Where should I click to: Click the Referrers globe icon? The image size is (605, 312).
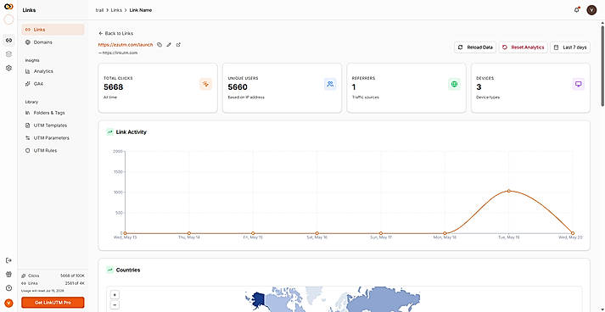pyautogui.click(x=454, y=84)
